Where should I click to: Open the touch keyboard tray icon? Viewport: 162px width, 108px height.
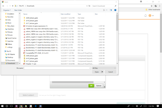tap(145, 106)
